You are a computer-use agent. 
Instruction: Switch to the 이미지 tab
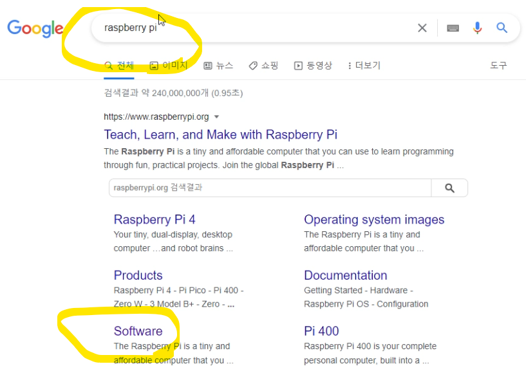click(x=169, y=66)
